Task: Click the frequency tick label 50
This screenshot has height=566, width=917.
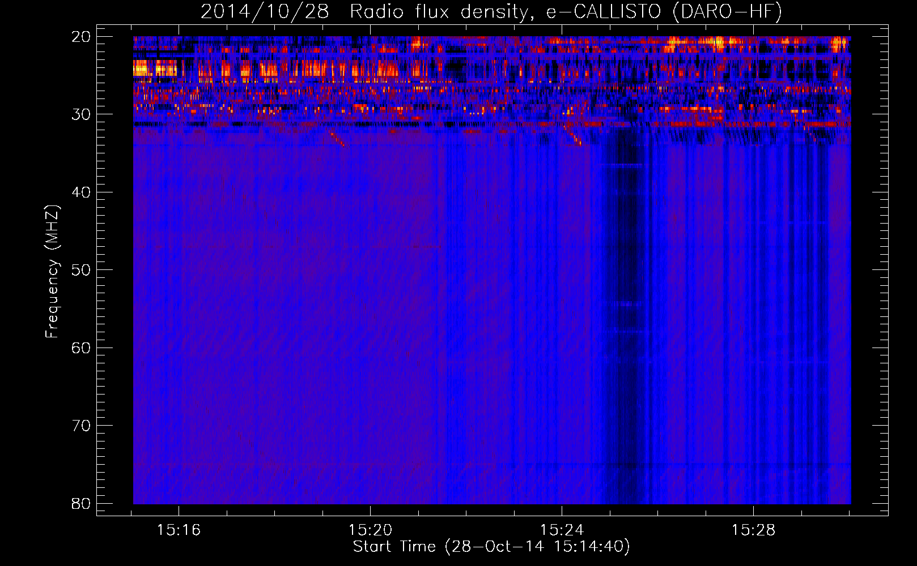Action: click(81, 270)
